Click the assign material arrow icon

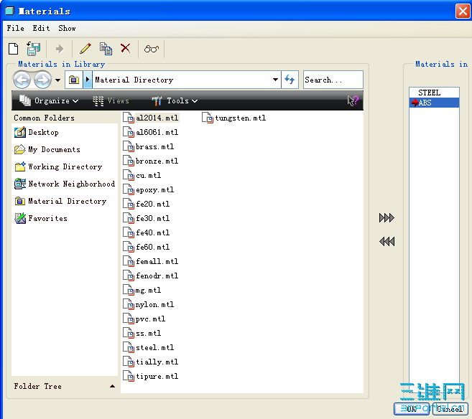60,49
